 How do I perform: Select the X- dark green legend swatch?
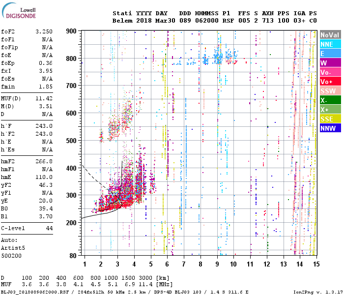click(x=330, y=100)
